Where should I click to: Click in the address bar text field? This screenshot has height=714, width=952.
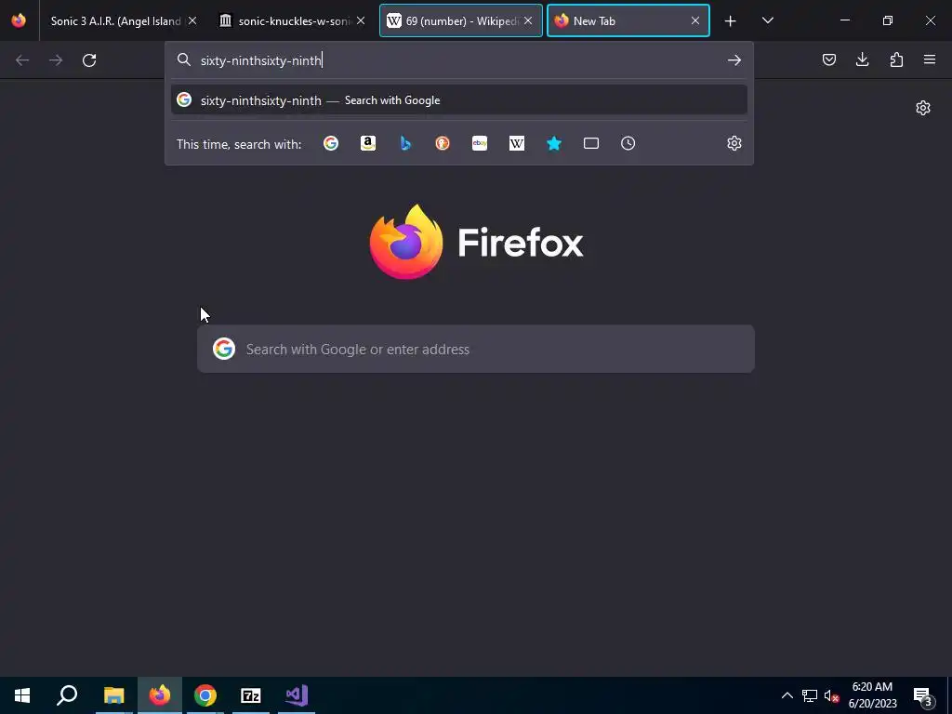click(x=459, y=60)
